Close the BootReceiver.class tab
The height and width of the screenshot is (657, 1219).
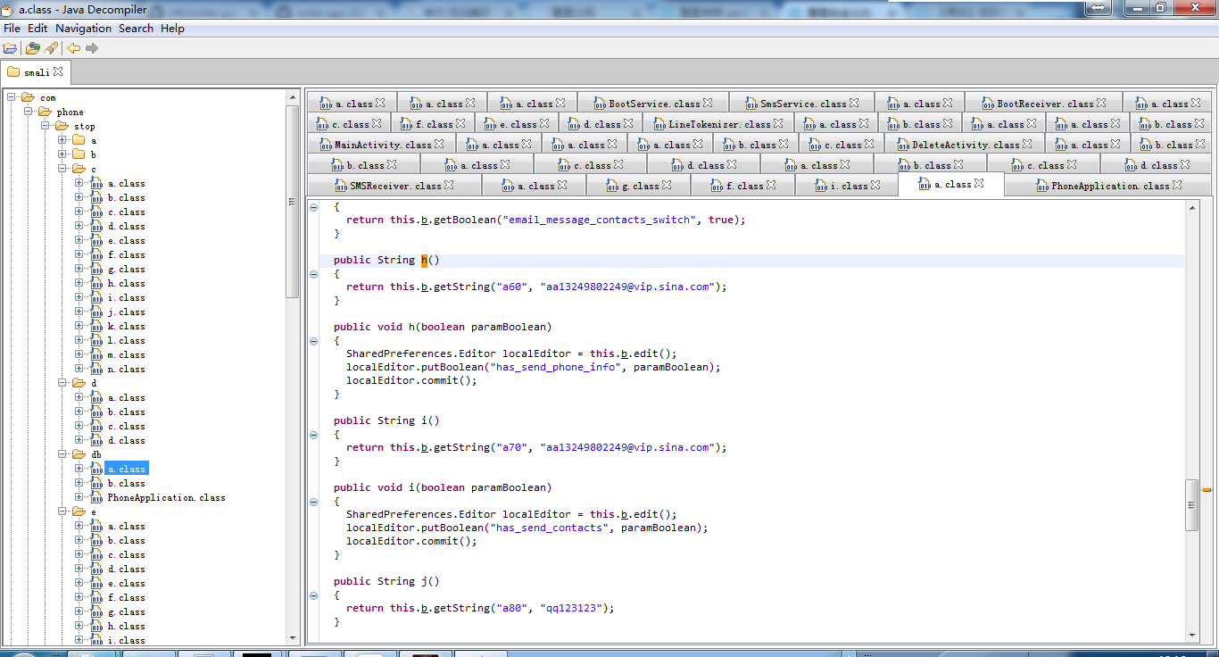(x=1100, y=103)
